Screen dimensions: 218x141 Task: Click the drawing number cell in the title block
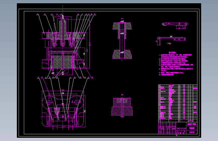192,132
